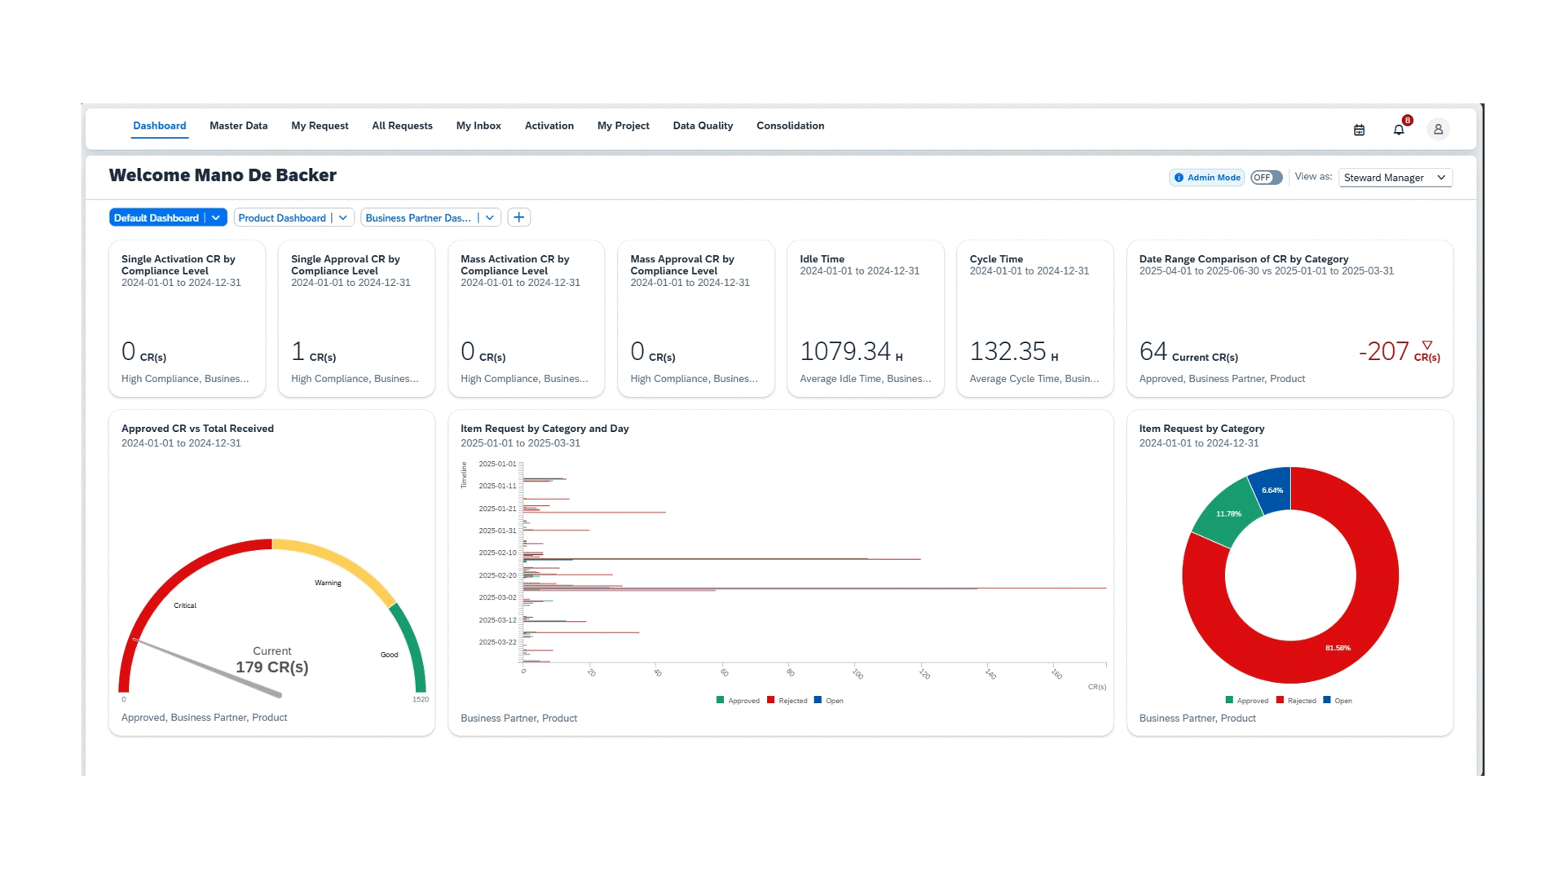Screen dimensions: 1565x880
Task: Open the Consolidation tab
Action: point(791,125)
